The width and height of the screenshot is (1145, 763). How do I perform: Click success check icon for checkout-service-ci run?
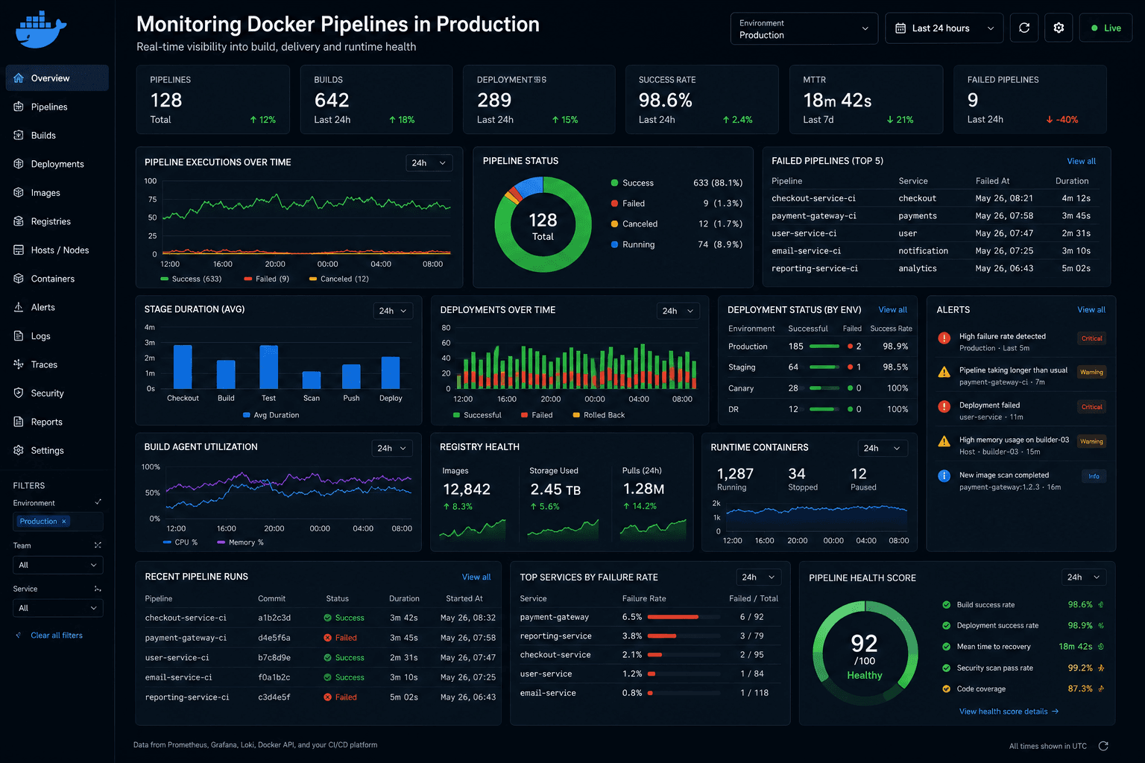[328, 618]
